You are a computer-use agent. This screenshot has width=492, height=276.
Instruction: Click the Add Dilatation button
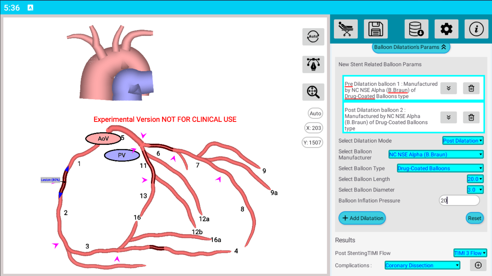[362, 218]
